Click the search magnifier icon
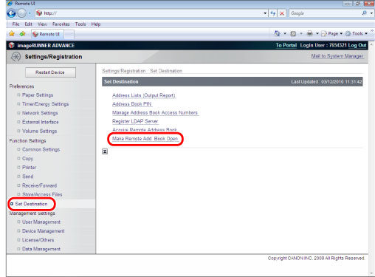 pyautogui.click(x=365, y=13)
